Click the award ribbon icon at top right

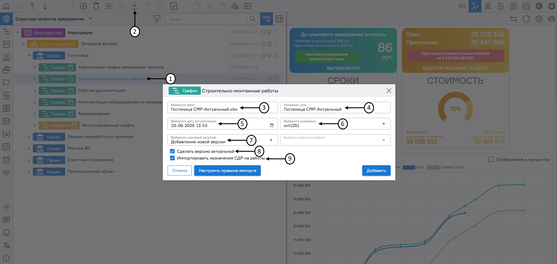[x=488, y=6]
